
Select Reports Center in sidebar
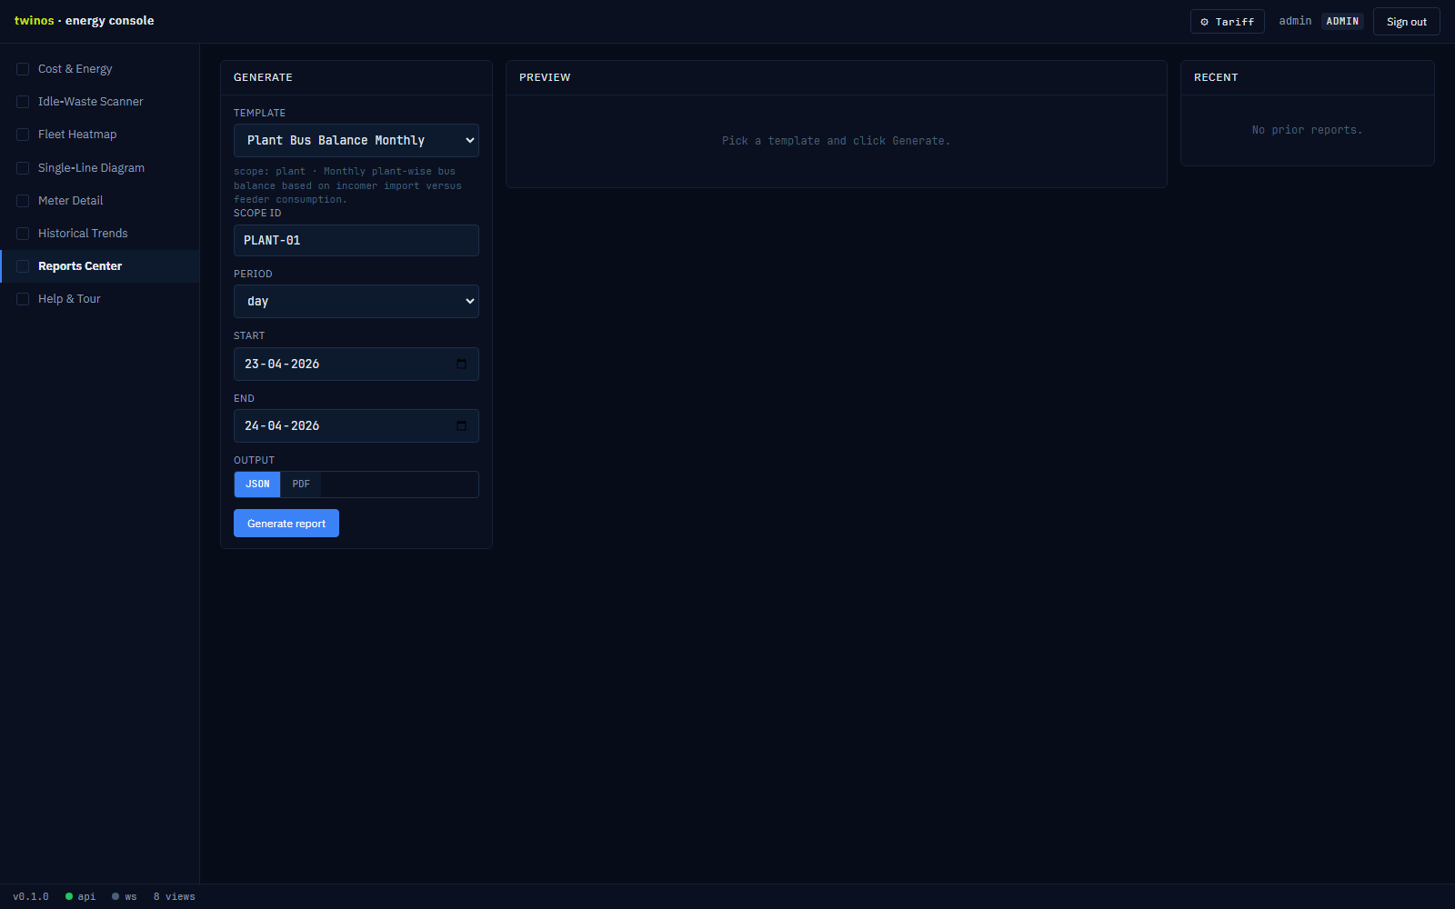(x=100, y=266)
